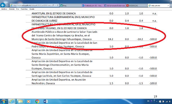The width and height of the screenshot is (172, 104).
Task: Open the address bar autocomplete dropdown arrow
Action: pyautogui.click(x=55, y=5)
